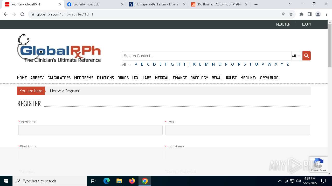Click the Email input field

pos(237,130)
